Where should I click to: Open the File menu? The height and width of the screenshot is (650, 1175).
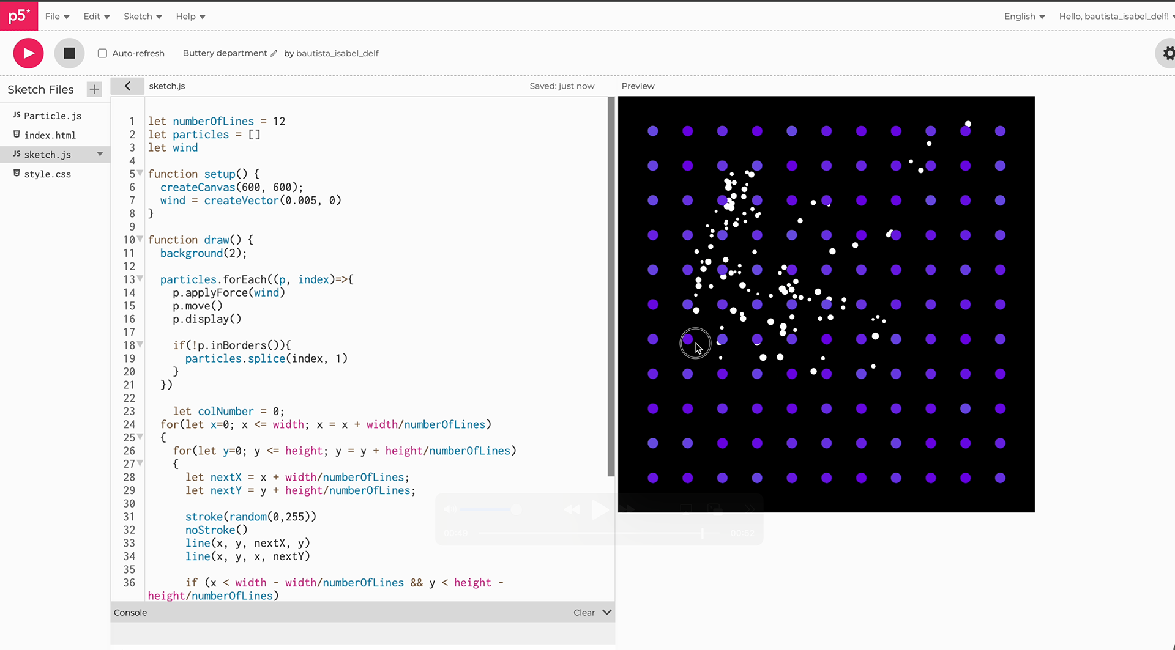tap(57, 17)
